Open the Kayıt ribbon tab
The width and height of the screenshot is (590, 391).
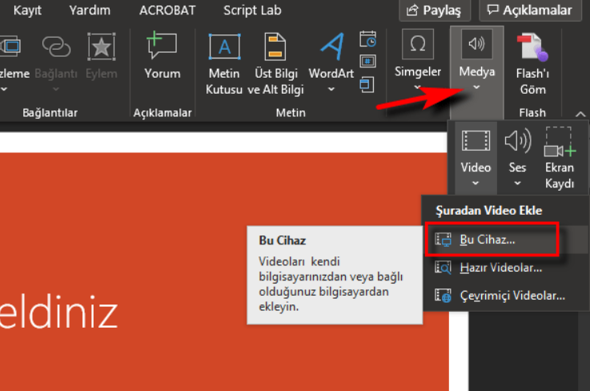[x=27, y=10]
